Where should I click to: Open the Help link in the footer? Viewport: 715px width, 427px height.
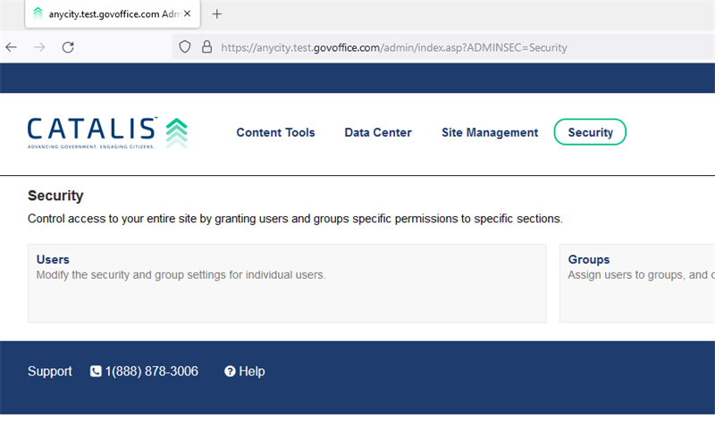[x=252, y=372]
